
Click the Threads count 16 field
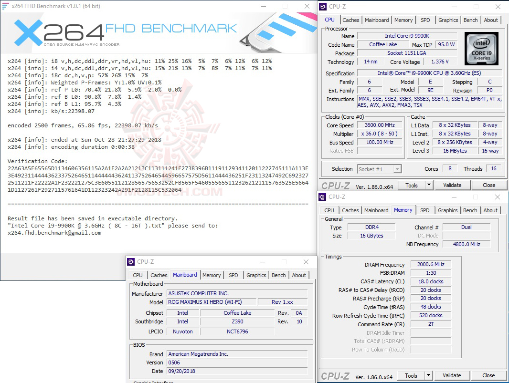494,169
